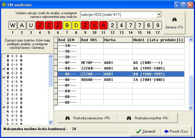Check the 4 <-> A pair checkbox
The image size is (195, 138).
(4, 111)
